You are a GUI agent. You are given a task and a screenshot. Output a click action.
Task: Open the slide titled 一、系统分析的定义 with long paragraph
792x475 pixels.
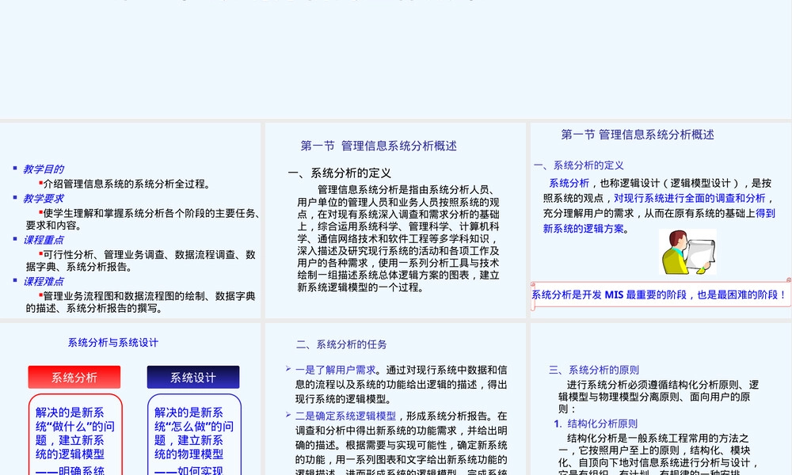coord(395,221)
